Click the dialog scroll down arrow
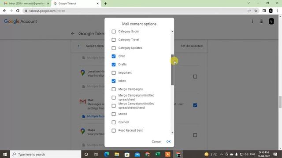The width and height of the screenshot is (282, 158). tap(172, 133)
